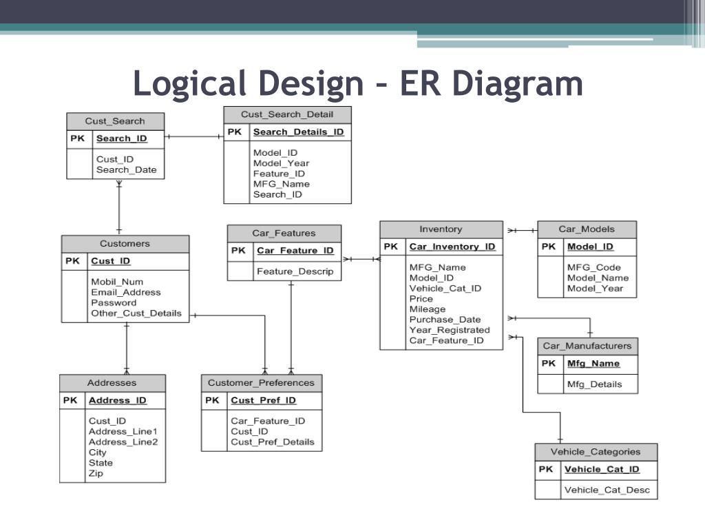Click the Inventory table header
Viewport: 705px width, 529px height.
coord(441,229)
